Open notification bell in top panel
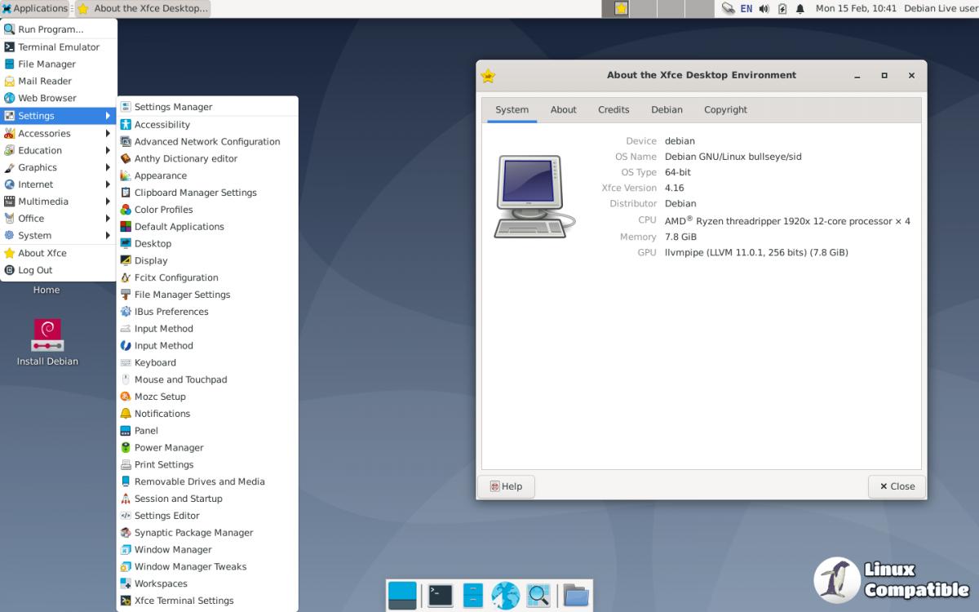The height and width of the screenshot is (612, 979). pyautogui.click(x=800, y=9)
